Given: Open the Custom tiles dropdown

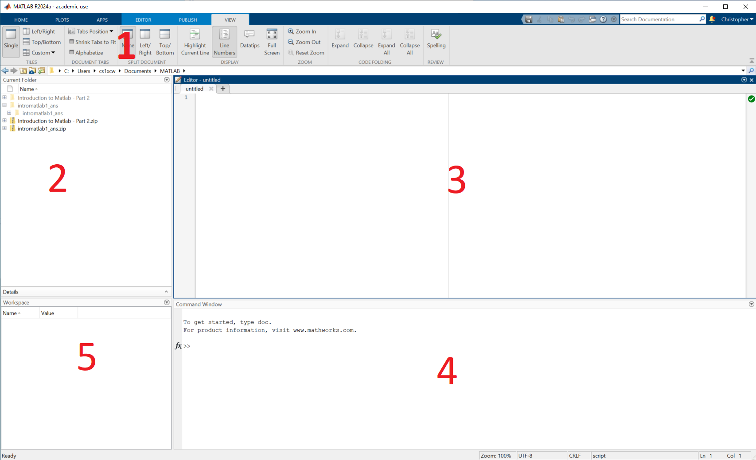Looking at the screenshot, I should [x=41, y=52].
